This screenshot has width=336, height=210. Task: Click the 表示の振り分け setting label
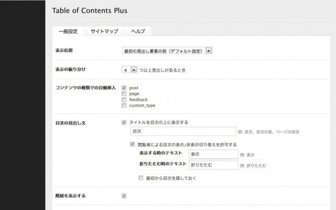[70, 70]
